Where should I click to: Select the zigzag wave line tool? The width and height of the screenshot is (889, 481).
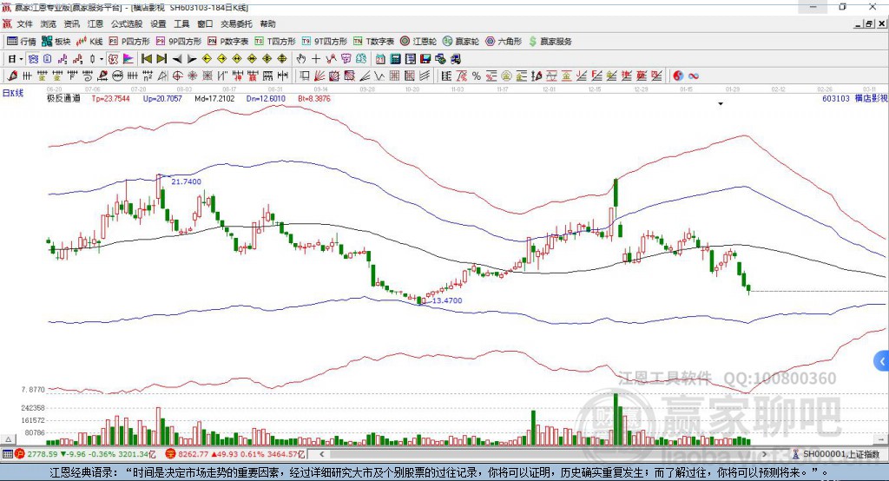[x=379, y=76]
